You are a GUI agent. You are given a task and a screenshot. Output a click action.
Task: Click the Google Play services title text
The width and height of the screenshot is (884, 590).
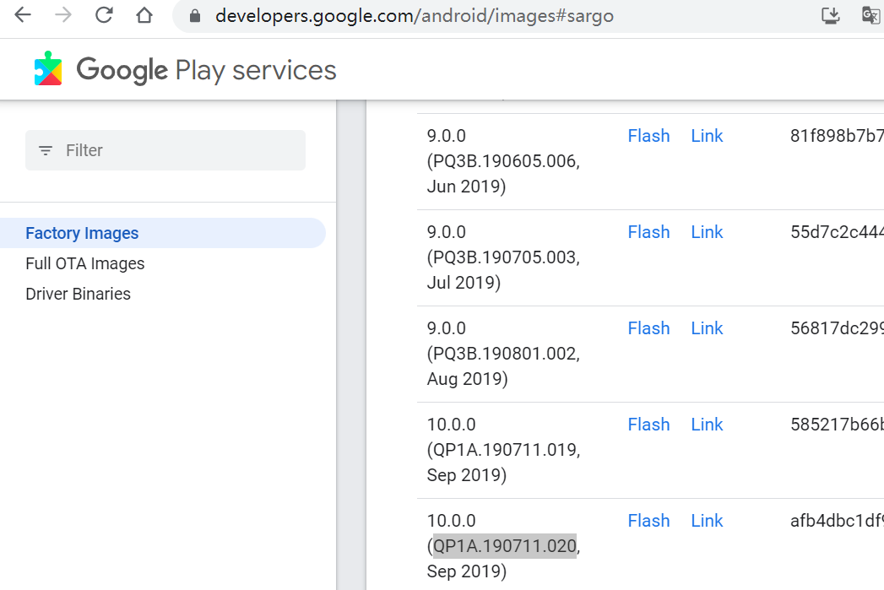[206, 70]
